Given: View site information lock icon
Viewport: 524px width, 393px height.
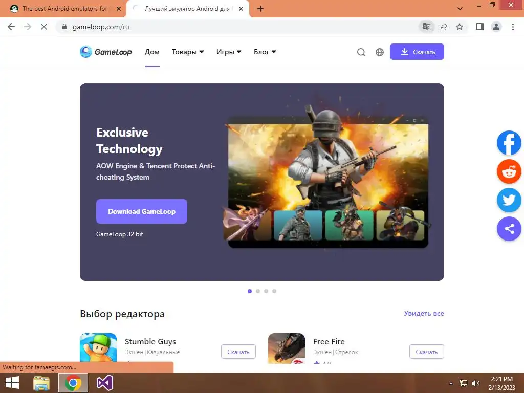Looking at the screenshot, I should 64,27.
